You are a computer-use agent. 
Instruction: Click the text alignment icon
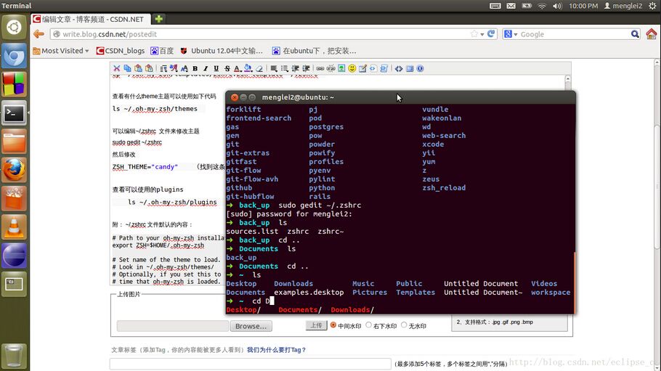274,68
